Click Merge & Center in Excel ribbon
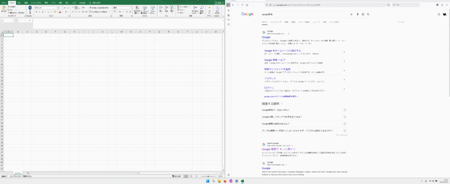Viewport: 450px width, 184px height. [99, 12]
